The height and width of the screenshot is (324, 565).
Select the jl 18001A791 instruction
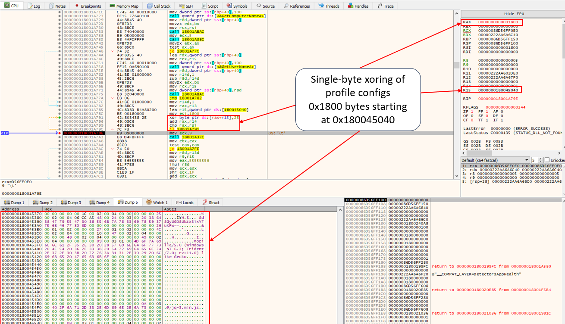(x=184, y=130)
